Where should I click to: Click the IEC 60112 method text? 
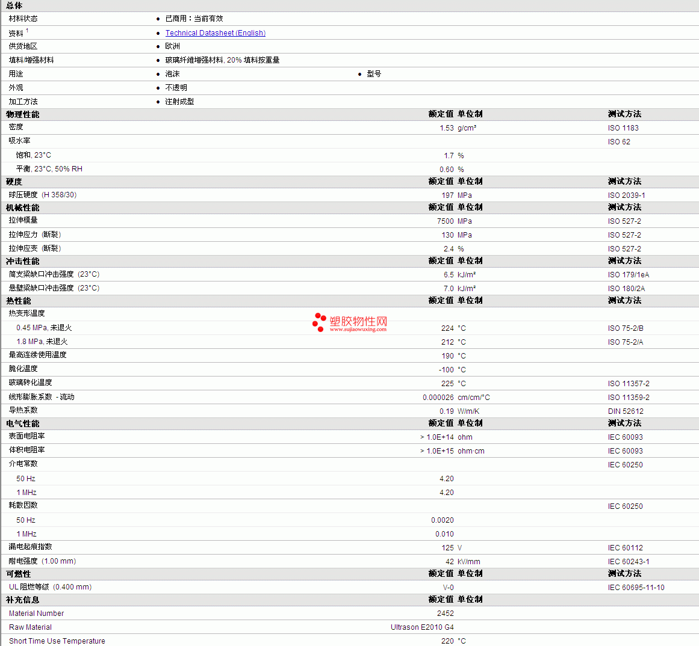[x=625, y=548]
